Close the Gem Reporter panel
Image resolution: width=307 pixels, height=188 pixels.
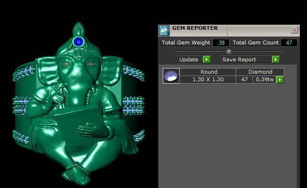coord(294,30)
